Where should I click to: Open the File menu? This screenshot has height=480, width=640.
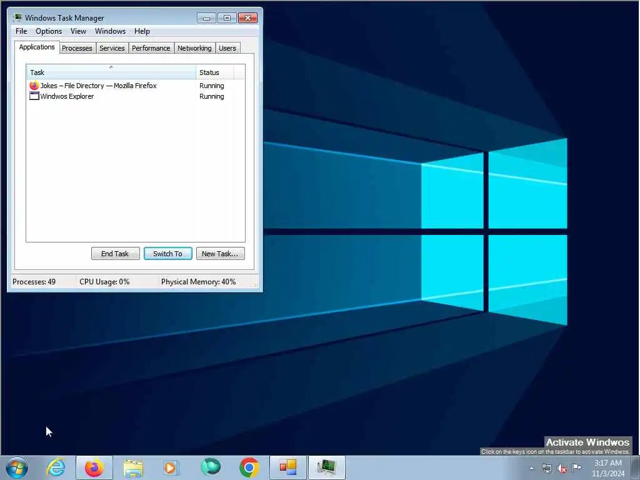click(x=21, y=31)
